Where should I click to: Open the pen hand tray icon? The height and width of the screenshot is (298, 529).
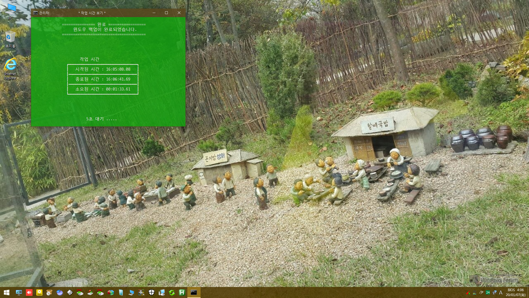click(x=481, y=293)
